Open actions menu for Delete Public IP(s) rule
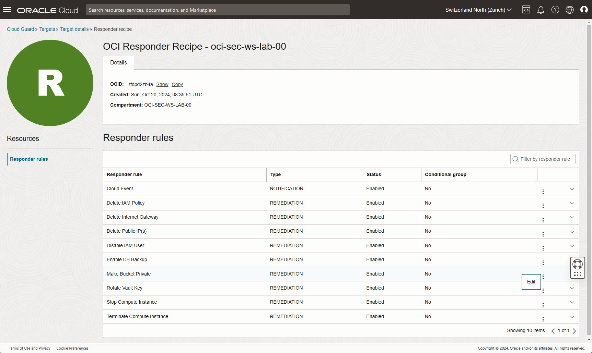592x353 pixels. tap(543, 234)
